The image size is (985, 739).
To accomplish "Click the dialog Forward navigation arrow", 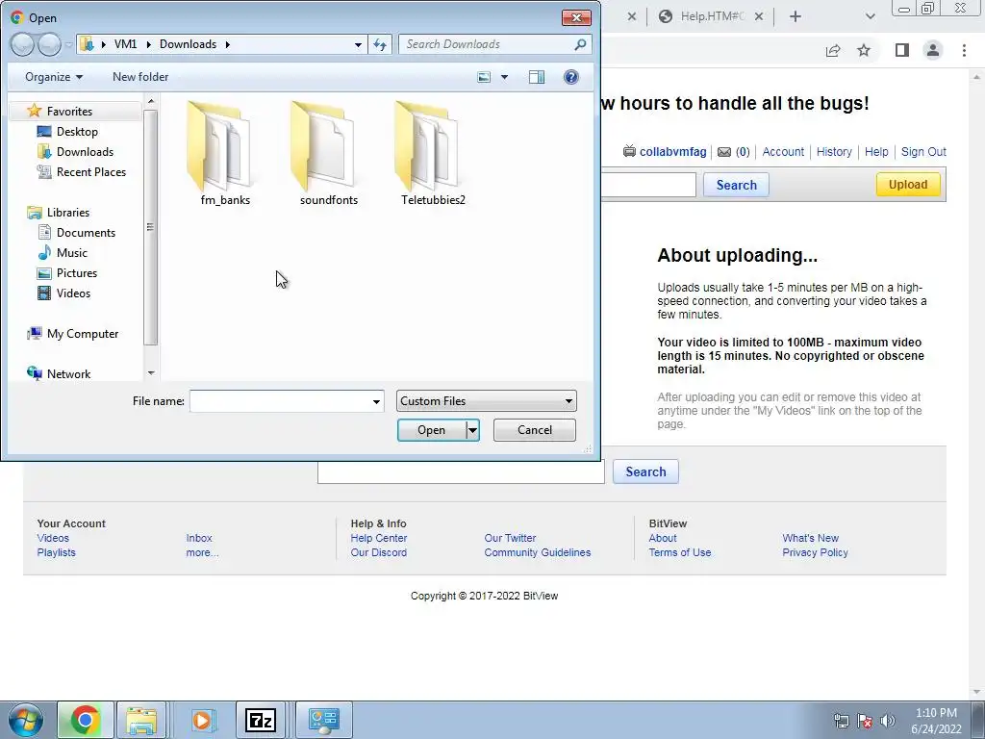I will pos(49,44).
